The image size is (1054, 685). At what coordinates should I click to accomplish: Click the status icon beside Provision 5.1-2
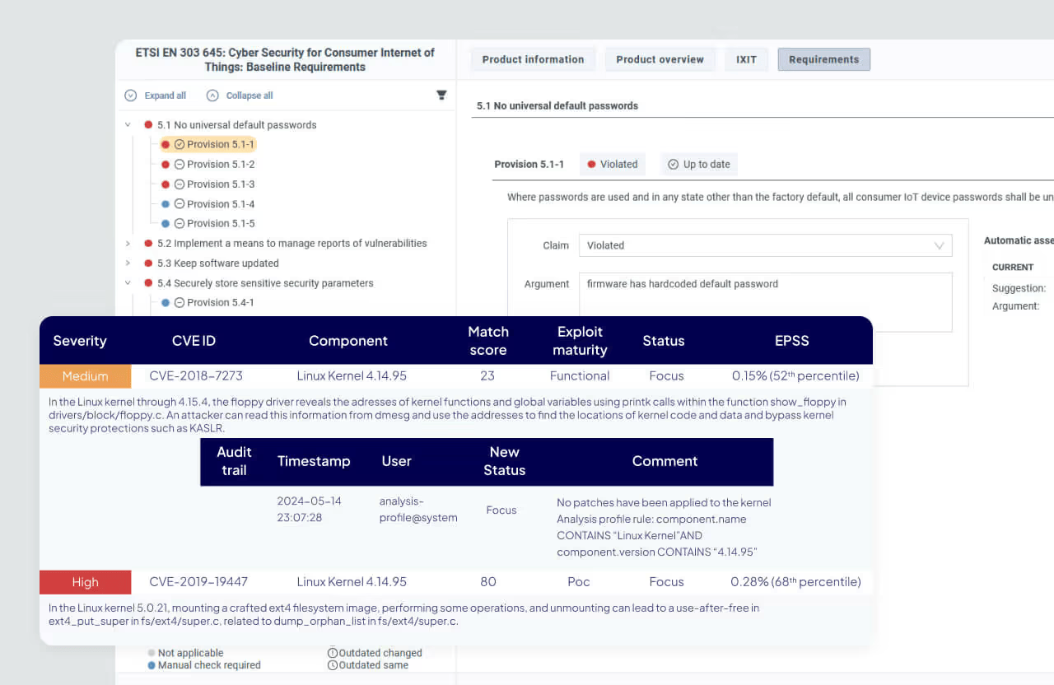pos(180,165)
